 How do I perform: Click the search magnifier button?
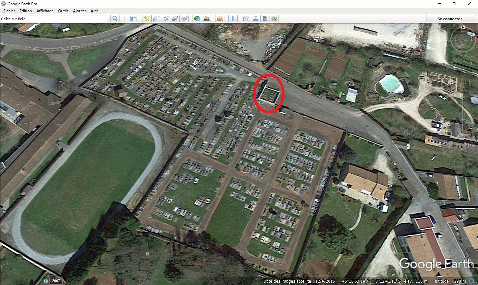click(x=115, y=19)
